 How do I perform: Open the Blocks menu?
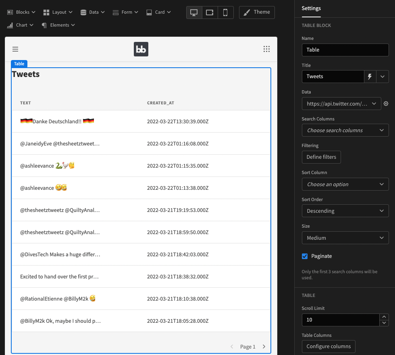tap(21, 12)
